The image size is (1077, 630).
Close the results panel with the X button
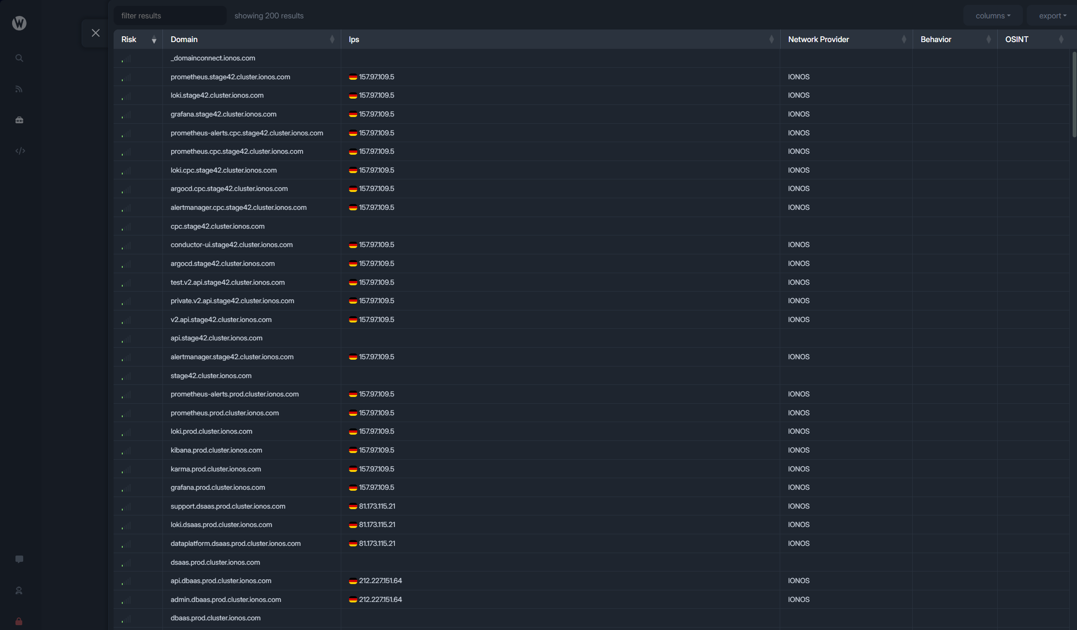click(96, 33)
